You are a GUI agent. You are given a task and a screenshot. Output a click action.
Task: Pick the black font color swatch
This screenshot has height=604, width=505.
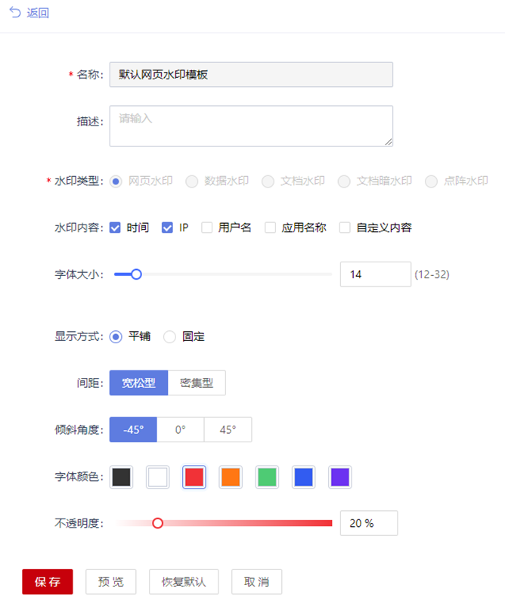[x=122, y=477]
